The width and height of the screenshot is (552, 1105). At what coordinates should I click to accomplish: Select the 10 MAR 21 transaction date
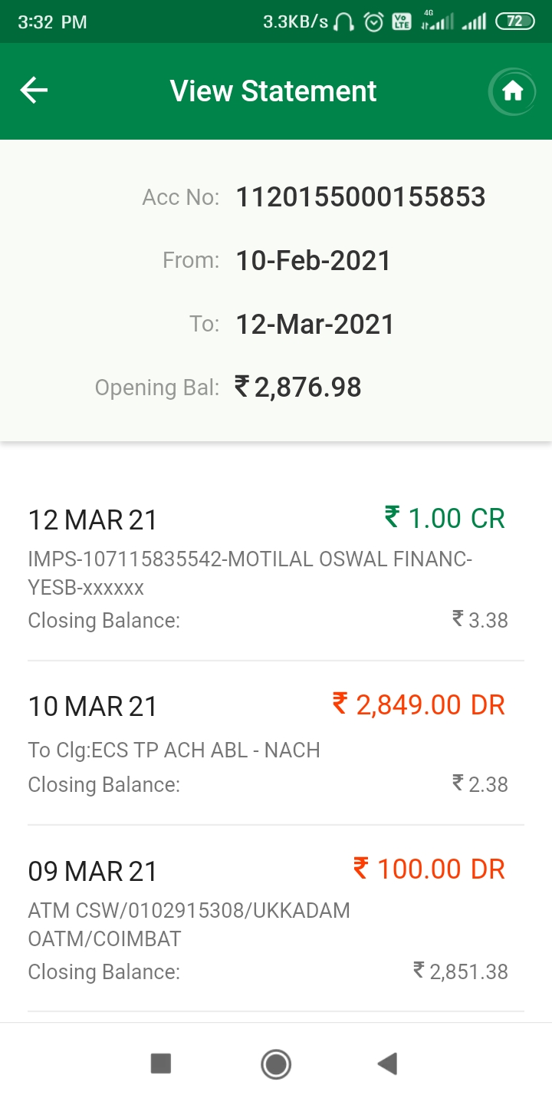93,706
